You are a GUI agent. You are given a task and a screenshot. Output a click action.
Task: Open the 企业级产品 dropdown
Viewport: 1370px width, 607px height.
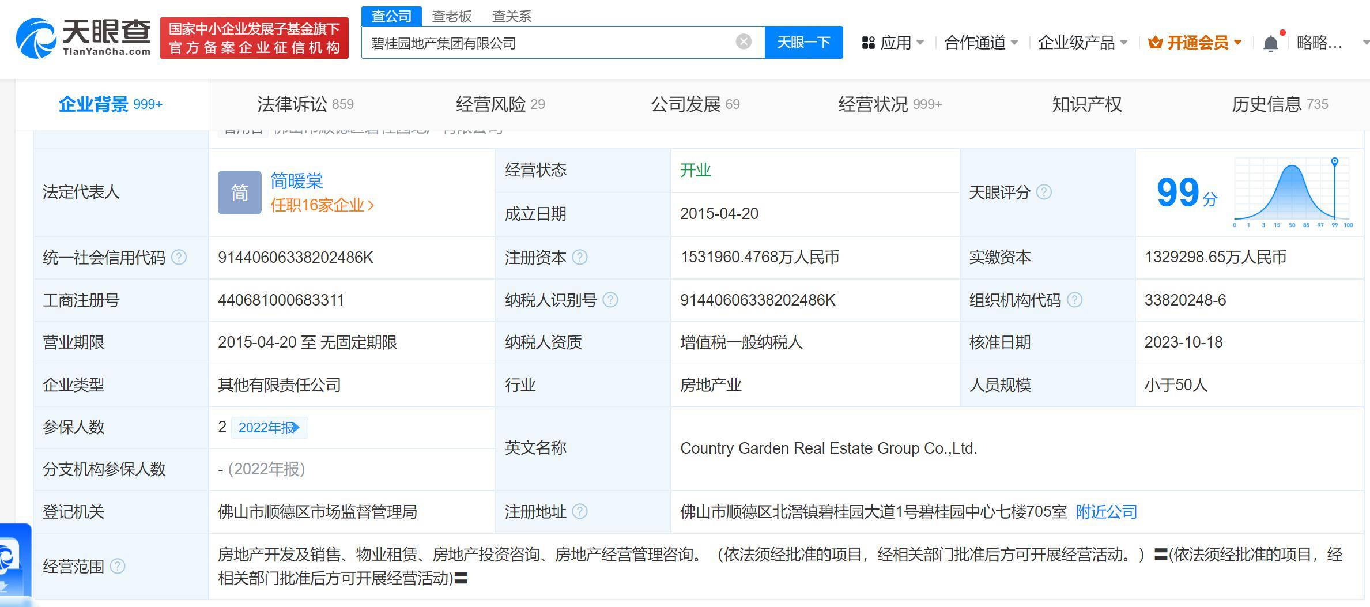(1082, 43)
